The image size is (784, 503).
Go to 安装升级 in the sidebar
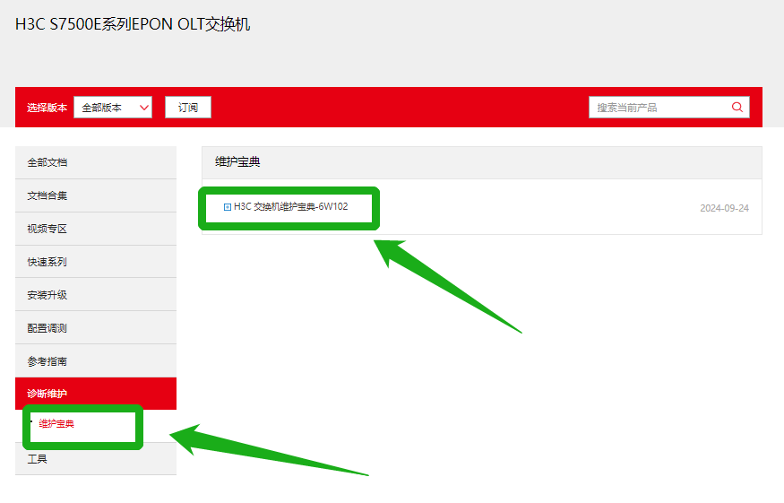(96, 295)
